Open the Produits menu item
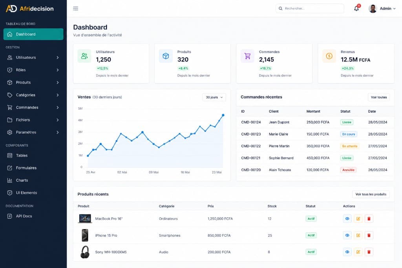Screen dimensions: 402x268 click(x=33, y=82)
